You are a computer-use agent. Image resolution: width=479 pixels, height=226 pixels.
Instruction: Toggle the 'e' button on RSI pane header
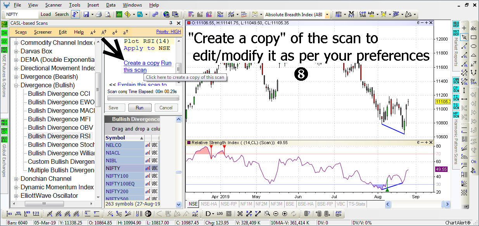click(x=418, y=143)
